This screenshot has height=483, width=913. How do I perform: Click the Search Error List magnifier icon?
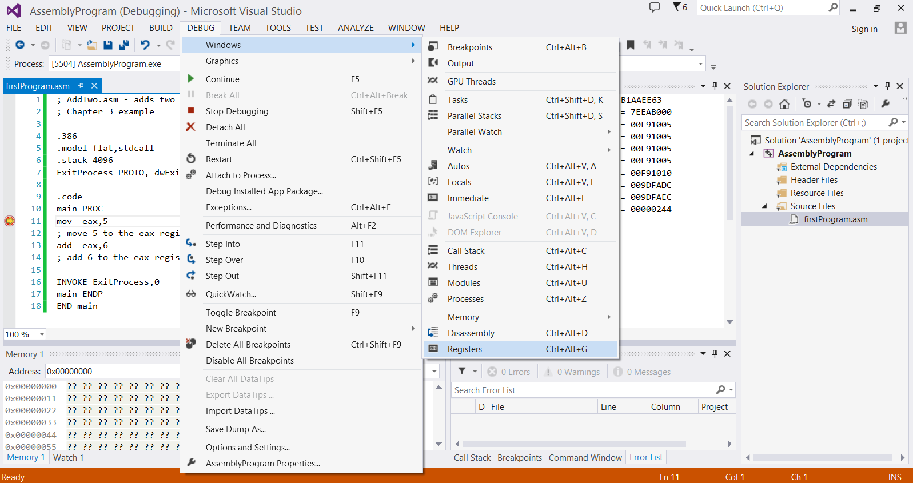pyautogui.click(x=721, y=390)
